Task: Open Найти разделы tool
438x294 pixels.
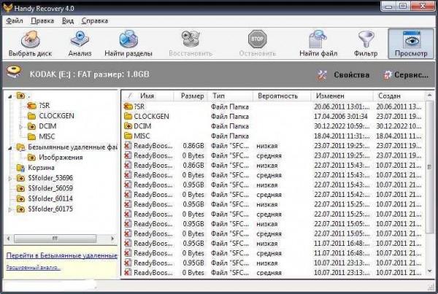Action: click(x=128, y=43)
